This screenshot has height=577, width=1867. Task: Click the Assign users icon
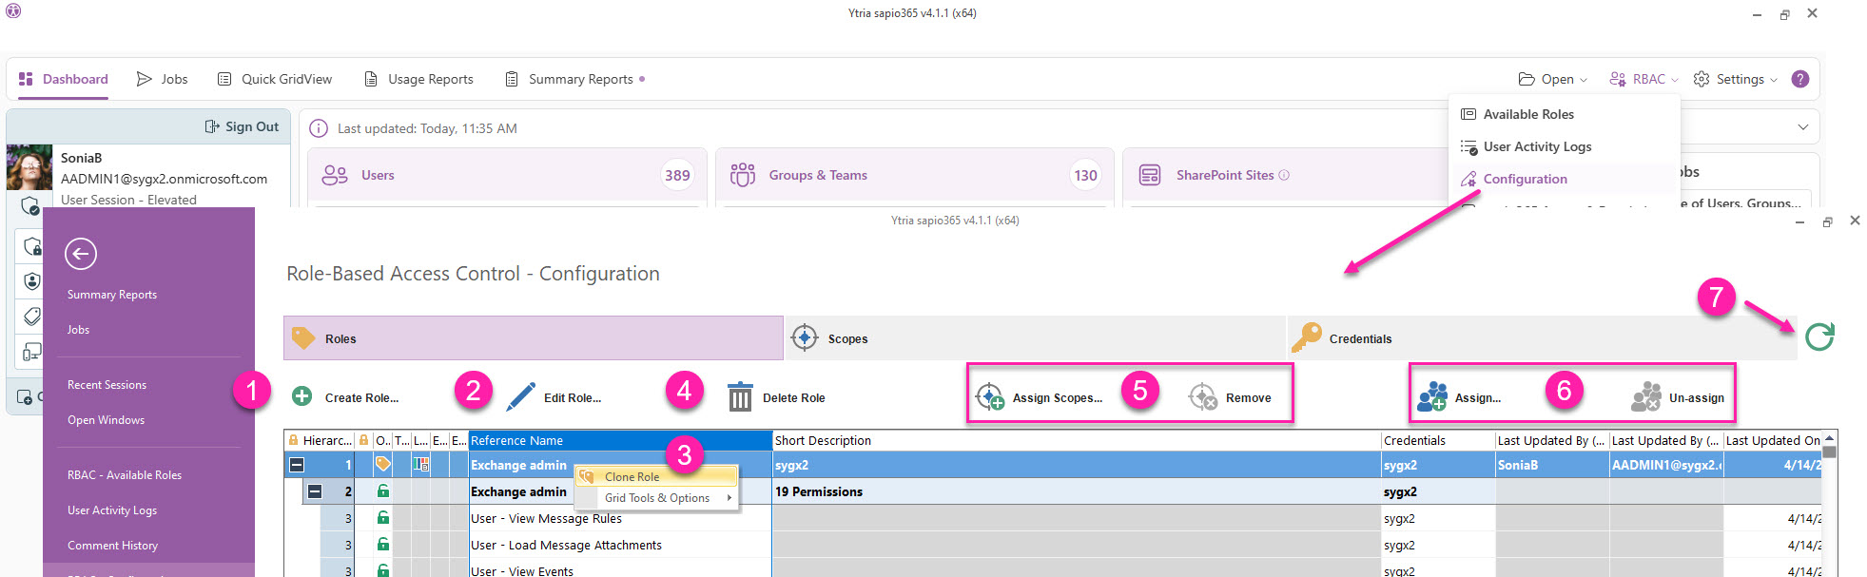(1432, 396)
